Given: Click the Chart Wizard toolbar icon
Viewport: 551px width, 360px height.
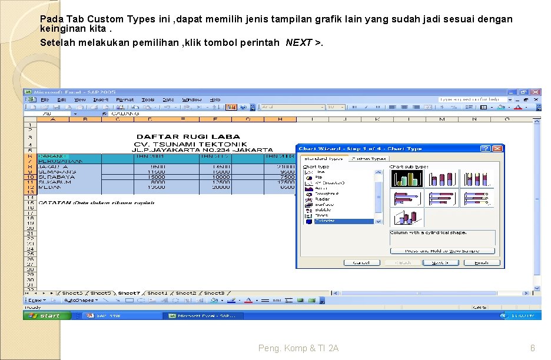Looking at the screenshot, I should (231, 107).
